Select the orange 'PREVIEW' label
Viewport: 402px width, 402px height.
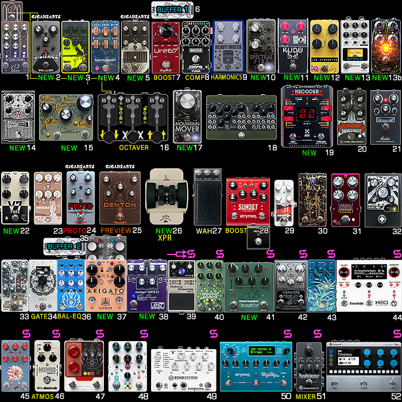coord(116,230)
